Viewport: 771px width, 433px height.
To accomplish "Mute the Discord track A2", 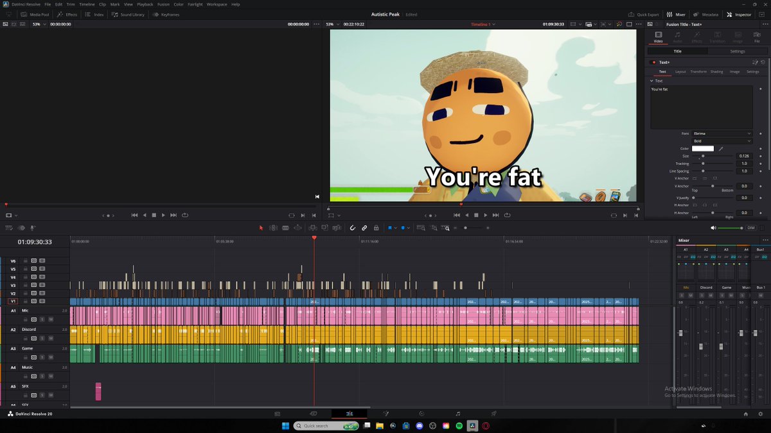I will point(51,338).
